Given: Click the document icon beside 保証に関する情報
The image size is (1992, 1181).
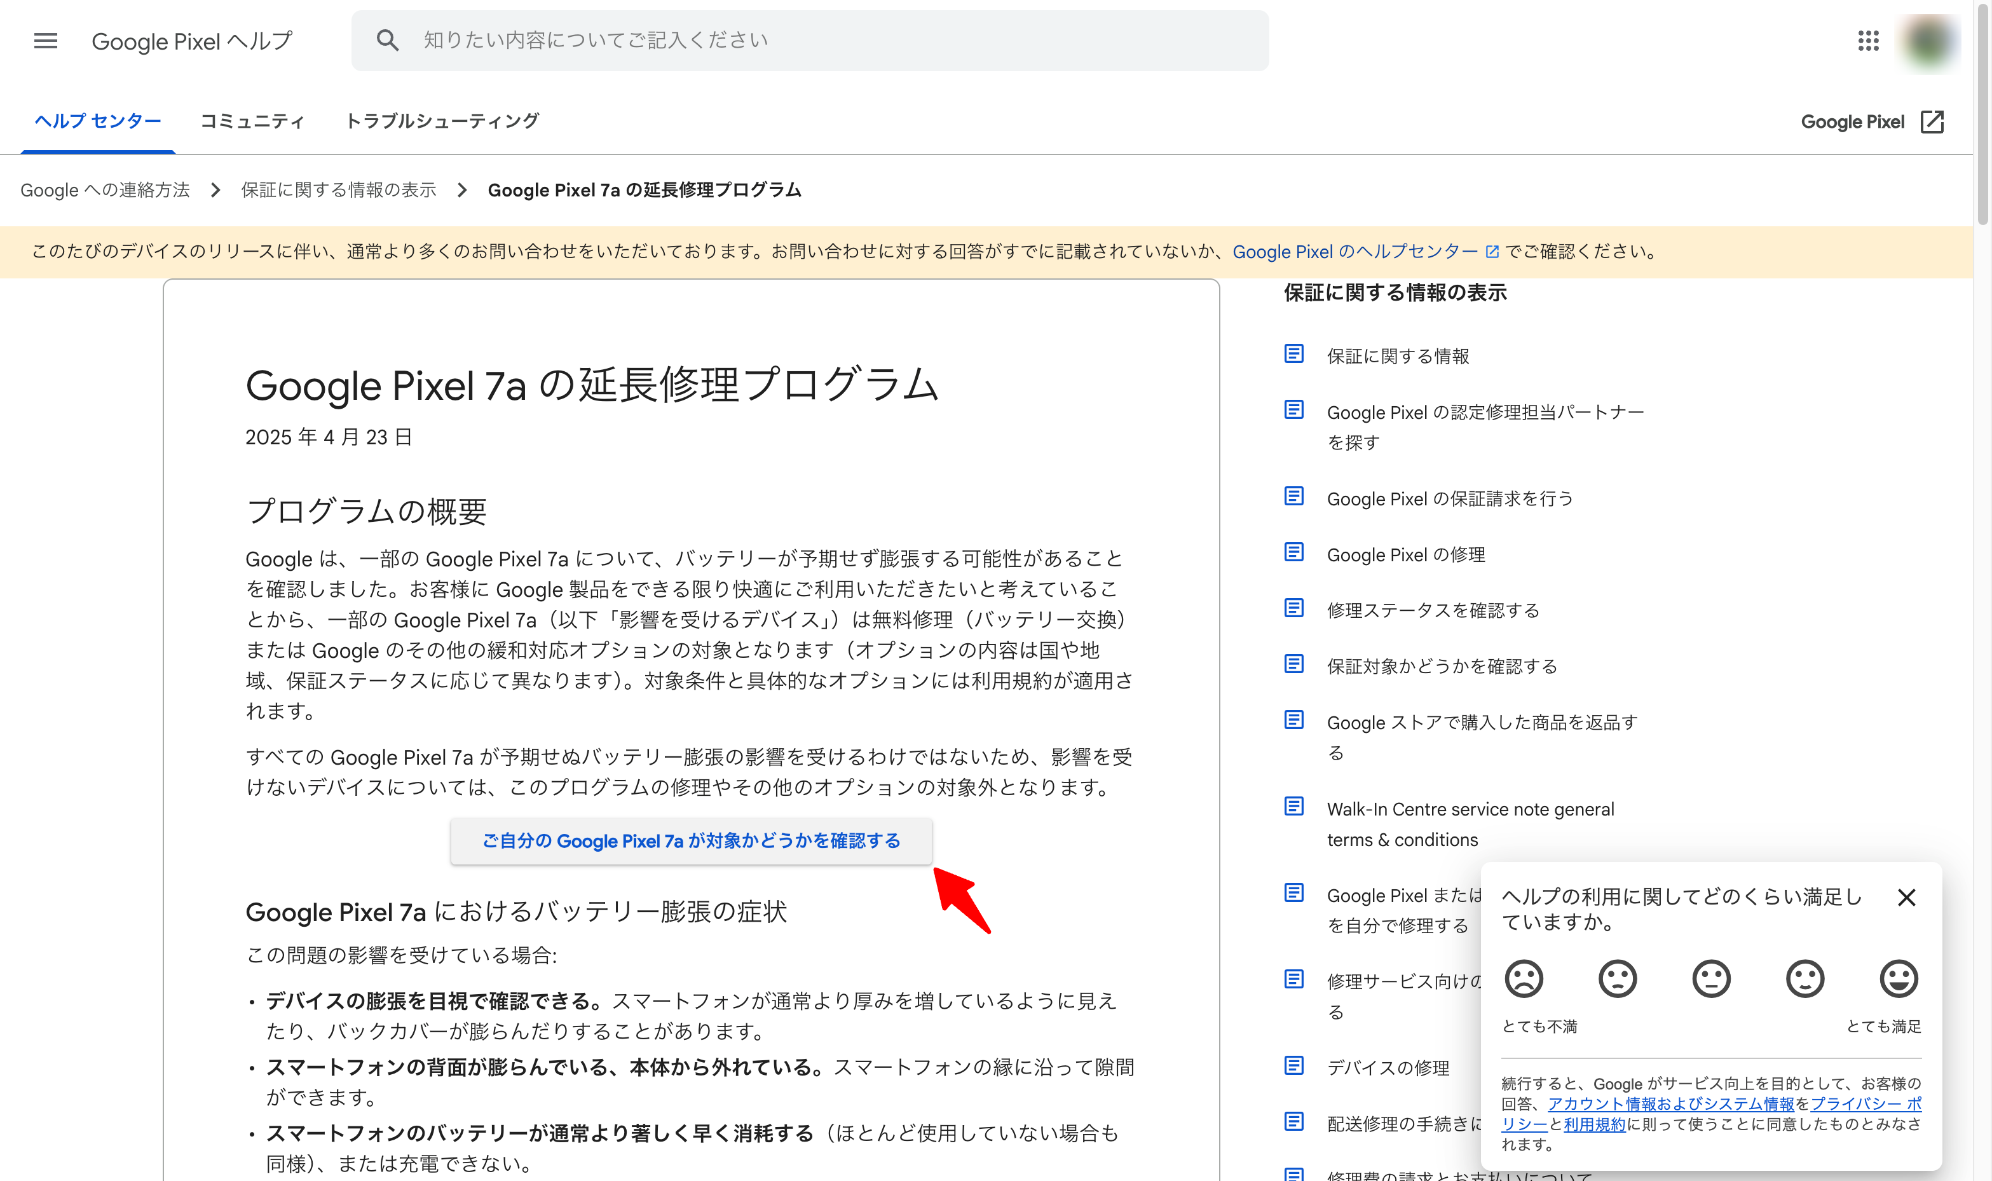Looking at the screenshot, I should tap(1294, 353).
